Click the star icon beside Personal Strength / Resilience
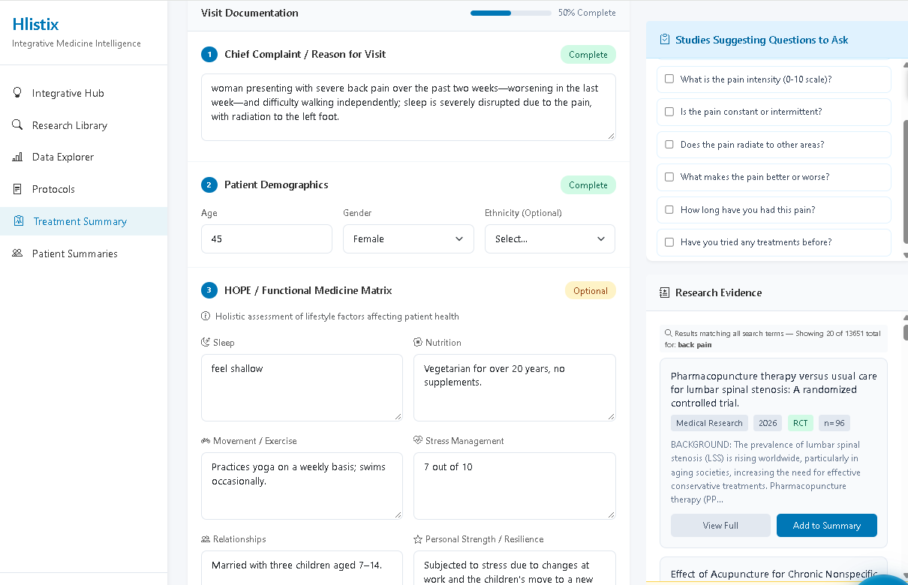This screenshot has height=585, width=908. click(418, 539)
